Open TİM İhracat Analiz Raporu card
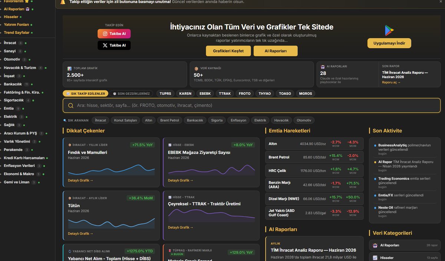Image resolution: width=445 pixels, height=261 pixels. click(x=314, y=249)
